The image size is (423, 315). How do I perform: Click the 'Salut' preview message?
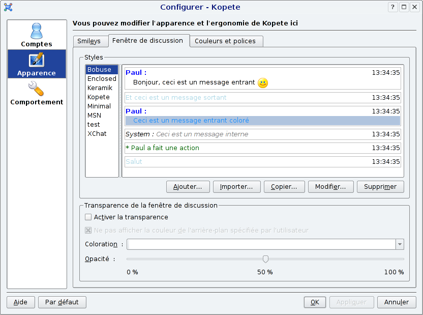(x=134, y=162)
